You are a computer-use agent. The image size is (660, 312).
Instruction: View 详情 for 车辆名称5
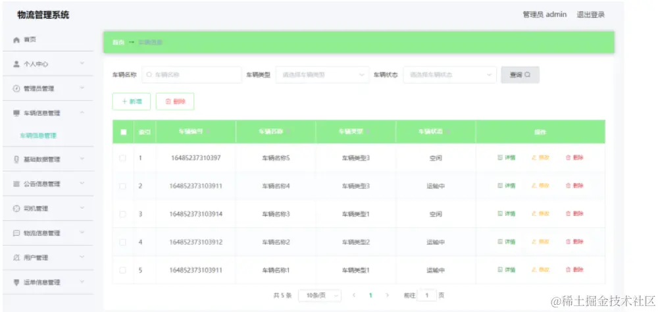(x=507, y=158)
